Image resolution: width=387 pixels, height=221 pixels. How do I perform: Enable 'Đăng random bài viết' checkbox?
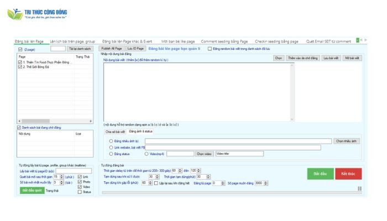click(210, 49)
